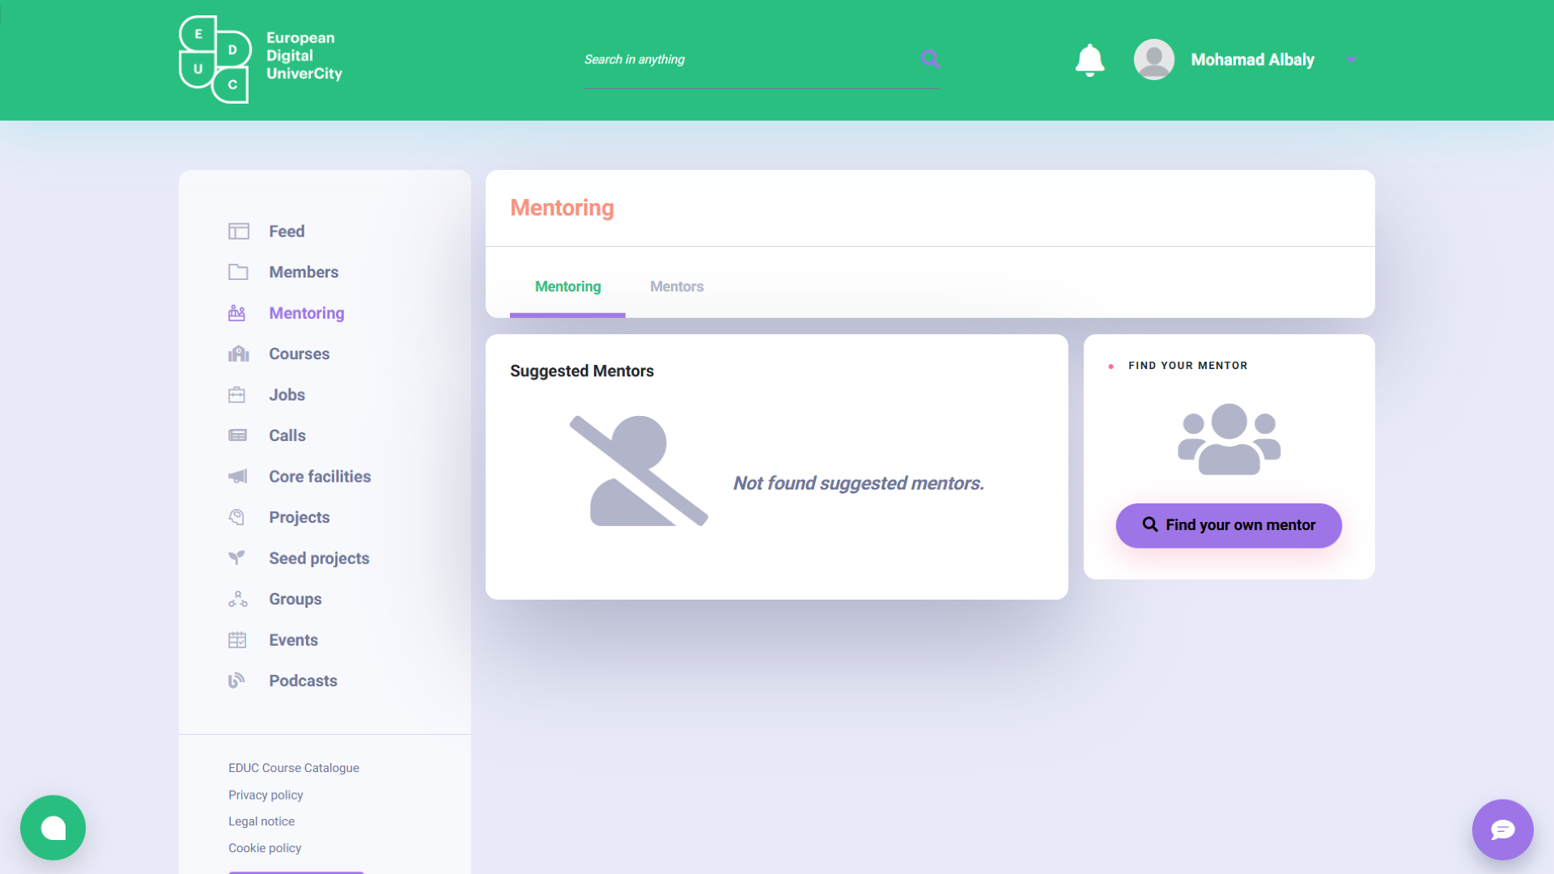Click the search magnifier icon

click(x=930, y=58)
